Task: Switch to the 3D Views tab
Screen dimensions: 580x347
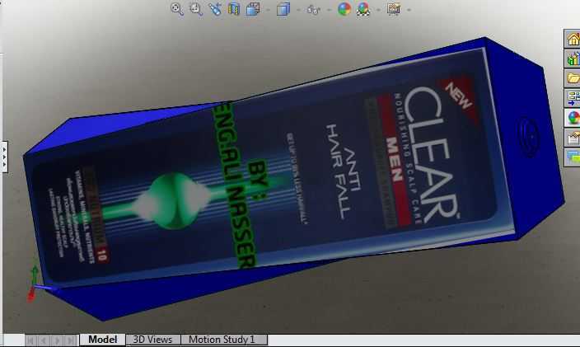Action: coord(152,340)
